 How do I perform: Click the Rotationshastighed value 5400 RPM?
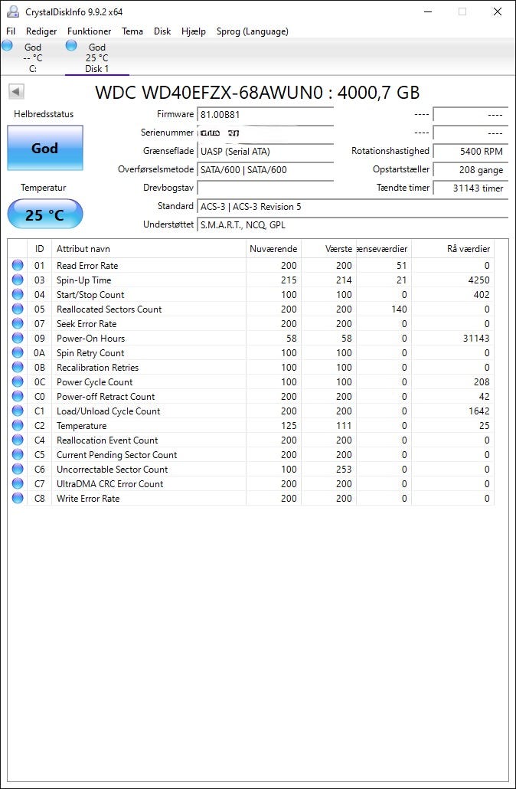470,152
